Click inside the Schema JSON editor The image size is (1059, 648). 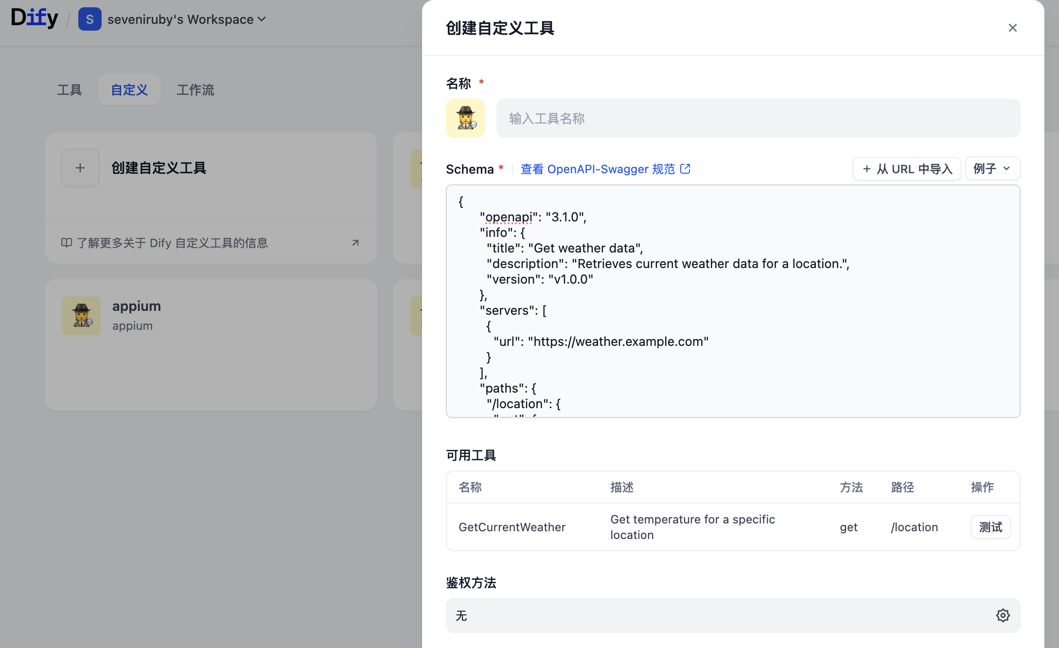733,301
